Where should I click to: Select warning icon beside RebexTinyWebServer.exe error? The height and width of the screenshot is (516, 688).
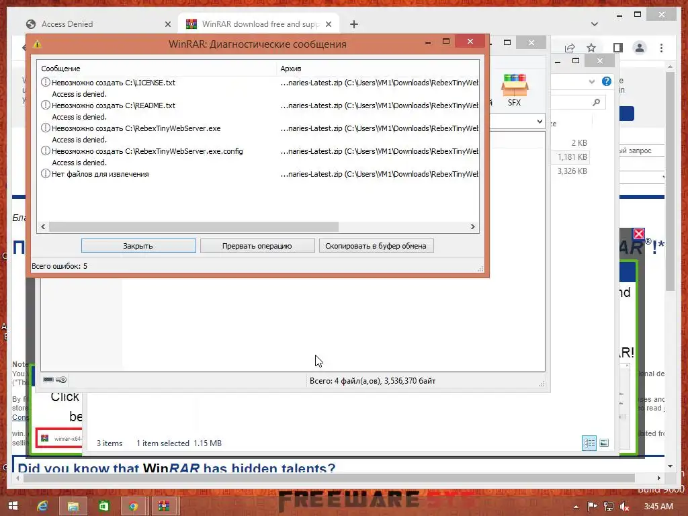click(45, 128)
